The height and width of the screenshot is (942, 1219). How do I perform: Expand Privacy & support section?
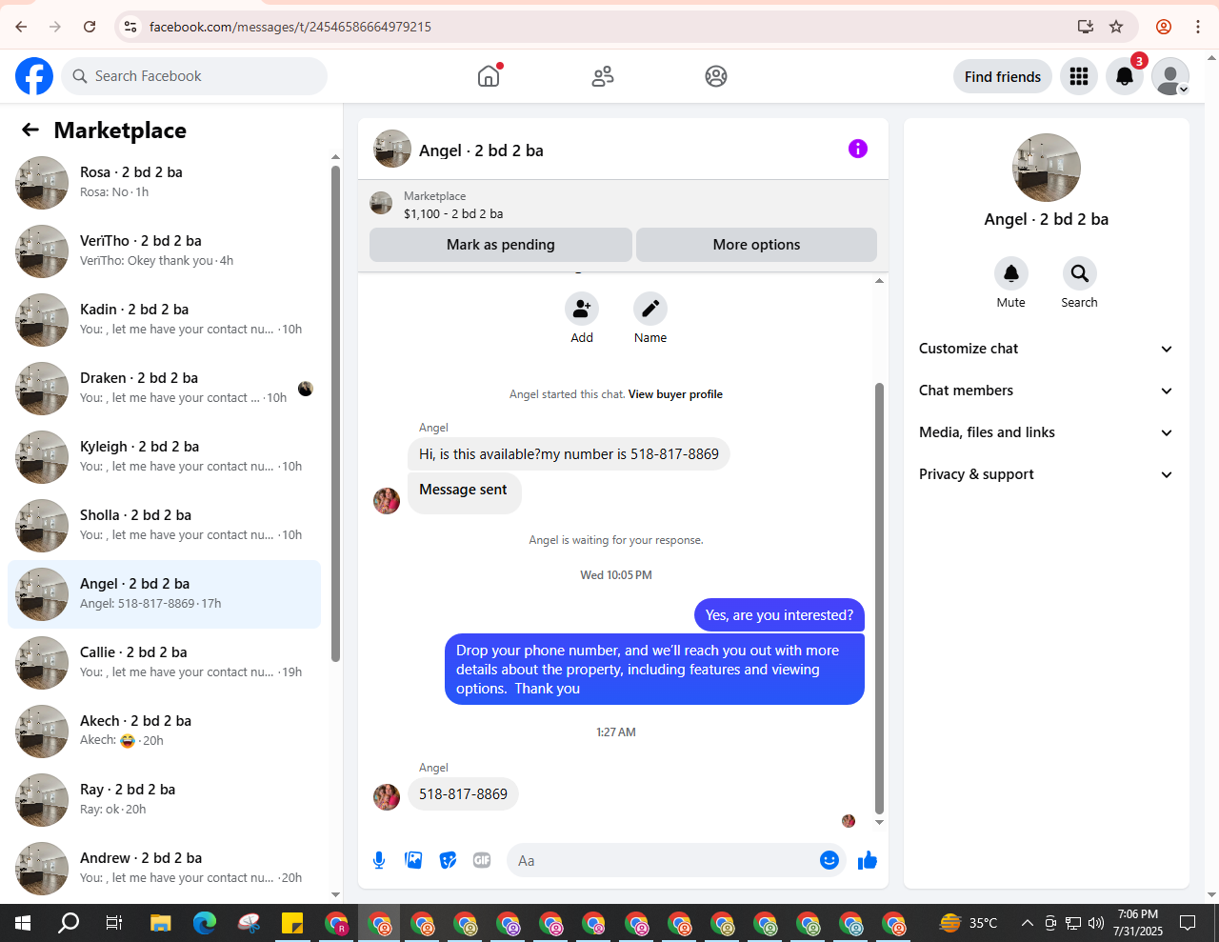click(1046, 474)
